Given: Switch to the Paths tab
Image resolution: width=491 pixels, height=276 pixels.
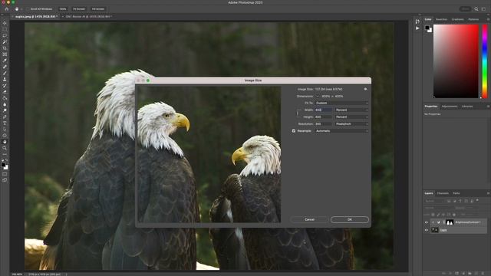Looking at the screenshot, I should click(456, 193).
